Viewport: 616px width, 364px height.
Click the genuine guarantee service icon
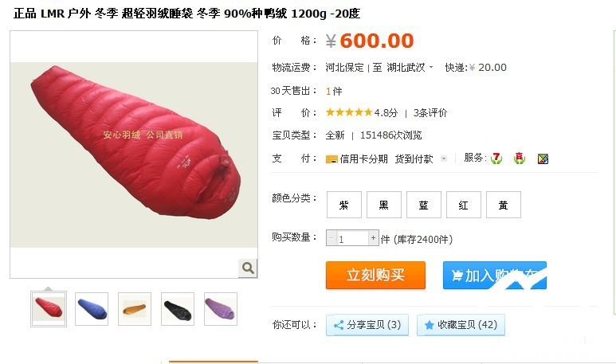pos(520,159)
